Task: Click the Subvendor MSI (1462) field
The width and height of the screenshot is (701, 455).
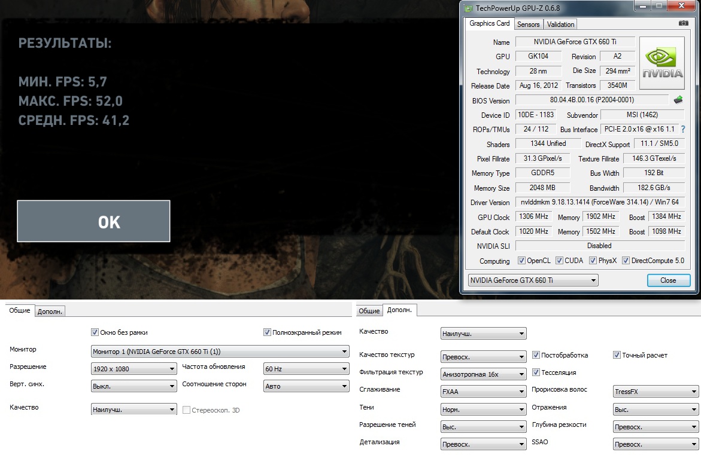Action: 642,115
